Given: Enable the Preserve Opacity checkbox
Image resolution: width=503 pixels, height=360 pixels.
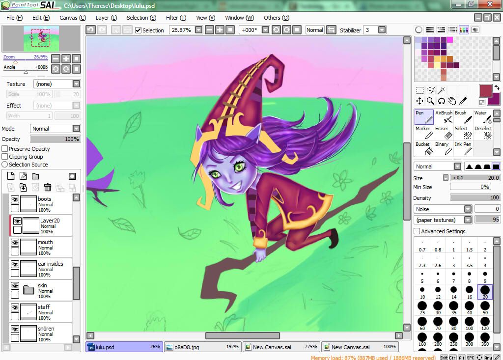Looking at the screenshot, I should [x=5, y=149].
